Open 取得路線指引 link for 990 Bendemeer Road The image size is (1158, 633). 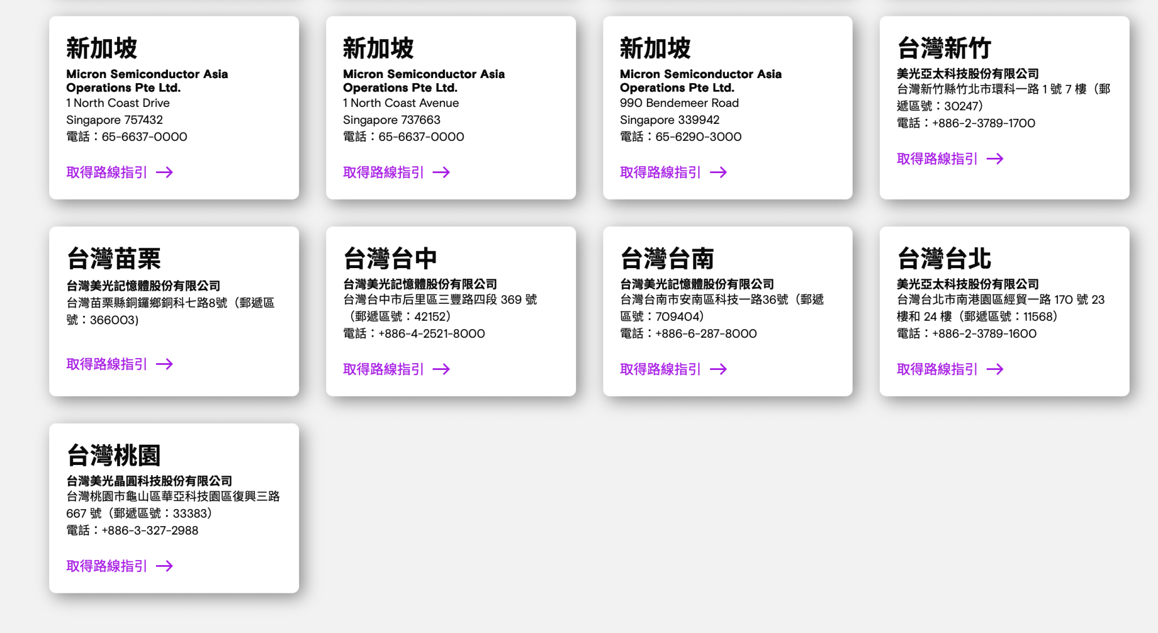673,172
